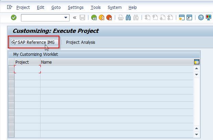
Task: Click the first empty Project cell
Action: (27, 69)
